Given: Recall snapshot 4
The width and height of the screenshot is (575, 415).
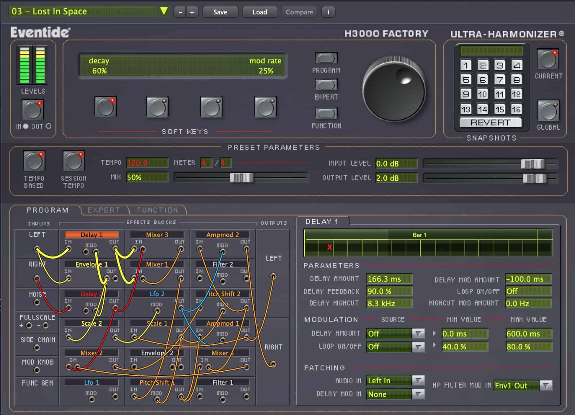Looking at the screenshot, I should coord(517,65).
